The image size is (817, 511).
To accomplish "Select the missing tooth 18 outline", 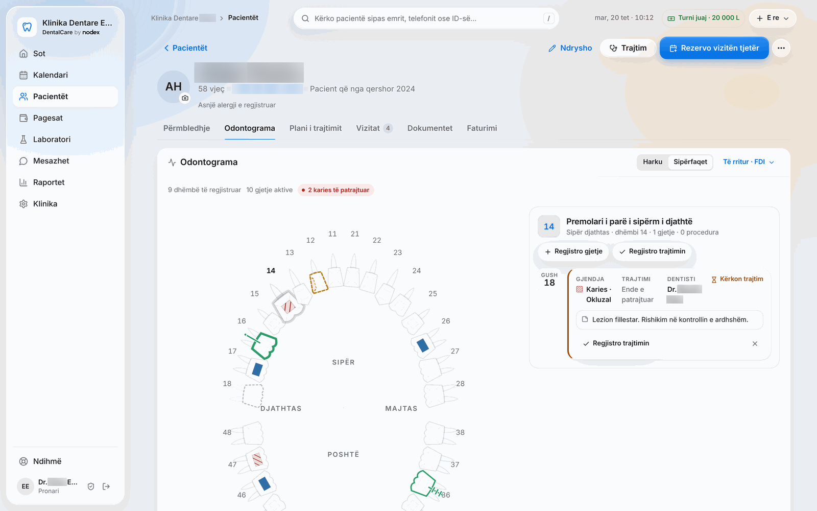I will point(253,396).
